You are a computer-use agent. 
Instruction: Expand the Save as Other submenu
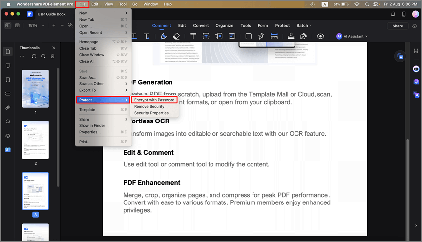(x=103, y=84)
